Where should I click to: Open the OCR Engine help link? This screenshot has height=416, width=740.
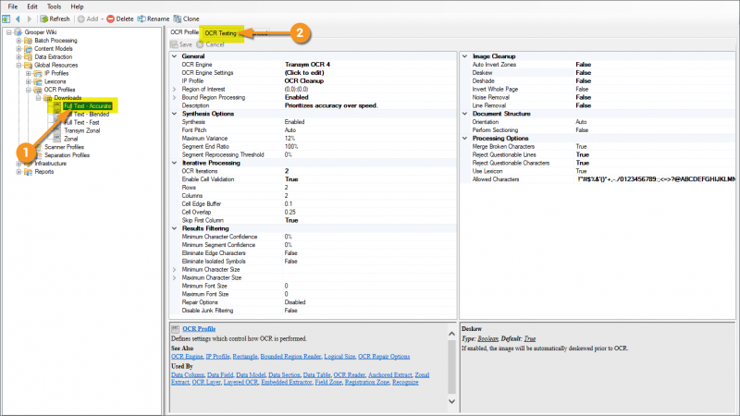(x=187, y=357)
